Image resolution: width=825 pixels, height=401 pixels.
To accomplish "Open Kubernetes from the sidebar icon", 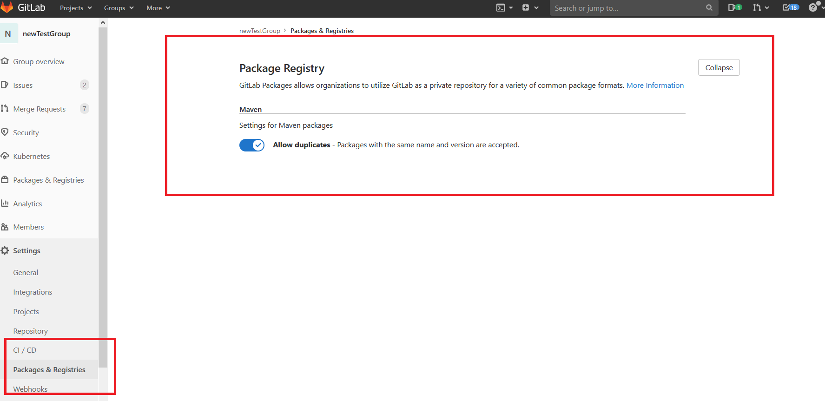I will point(5,156).
